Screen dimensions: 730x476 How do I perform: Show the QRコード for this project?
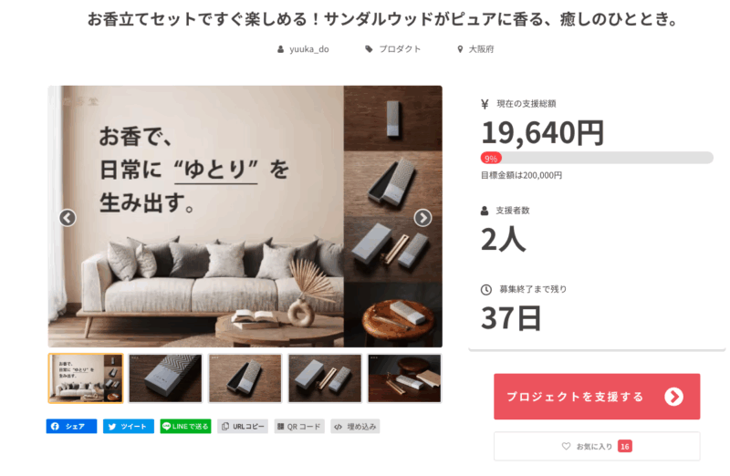click(299, 426)
